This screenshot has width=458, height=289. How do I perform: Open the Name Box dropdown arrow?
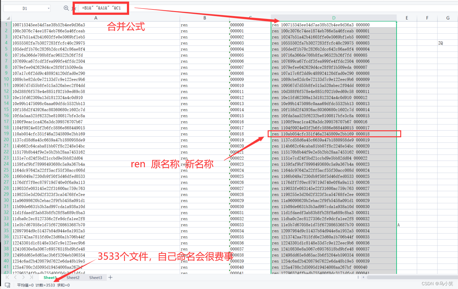click(x=49, y=8)
